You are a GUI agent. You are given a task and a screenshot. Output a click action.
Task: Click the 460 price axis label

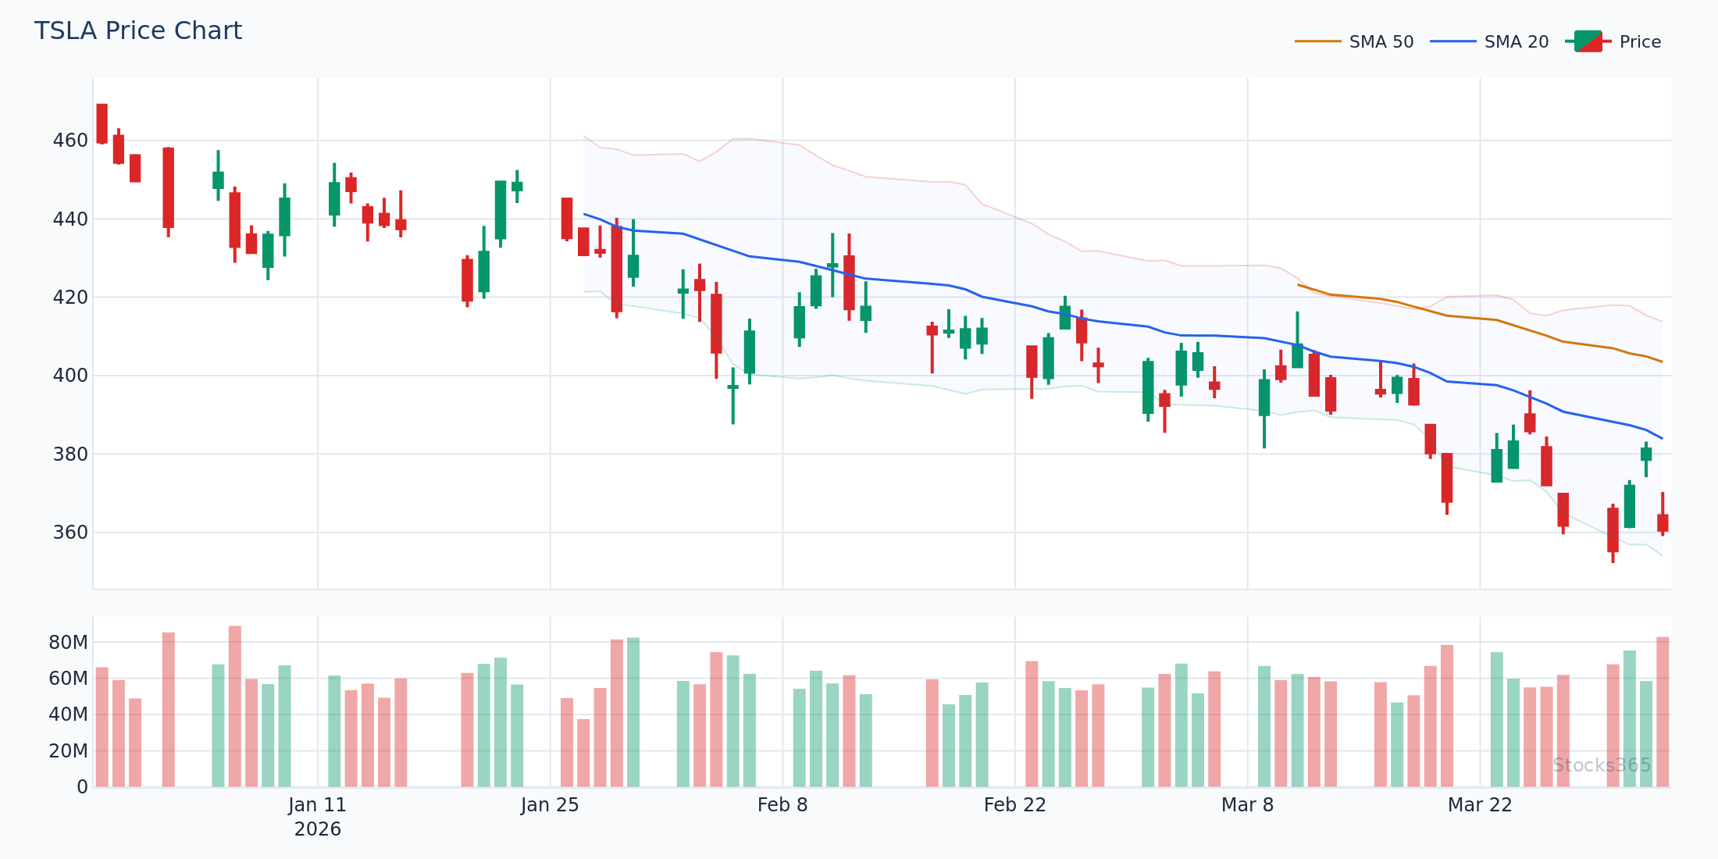(x=70, y=141)
